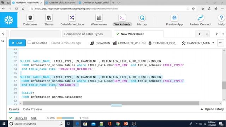This screenshot has height=127, width=226.
Task: Open the worksheet more-options menu
Action: click(x=220, y=43)
